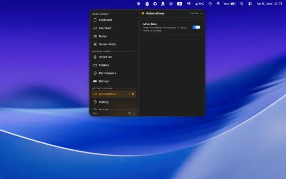This screenshot has height=179, width=286.
Task: Open the 80% battery status menu
Action: pos(230,4)
